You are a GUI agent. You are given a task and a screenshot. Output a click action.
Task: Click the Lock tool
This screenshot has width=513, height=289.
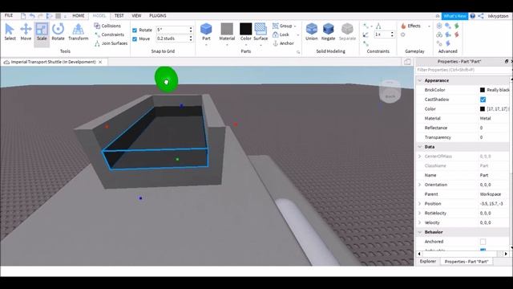pos(281,35)
